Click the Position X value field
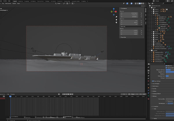This screenshot has width=174, height=121. tap(129, 13)
